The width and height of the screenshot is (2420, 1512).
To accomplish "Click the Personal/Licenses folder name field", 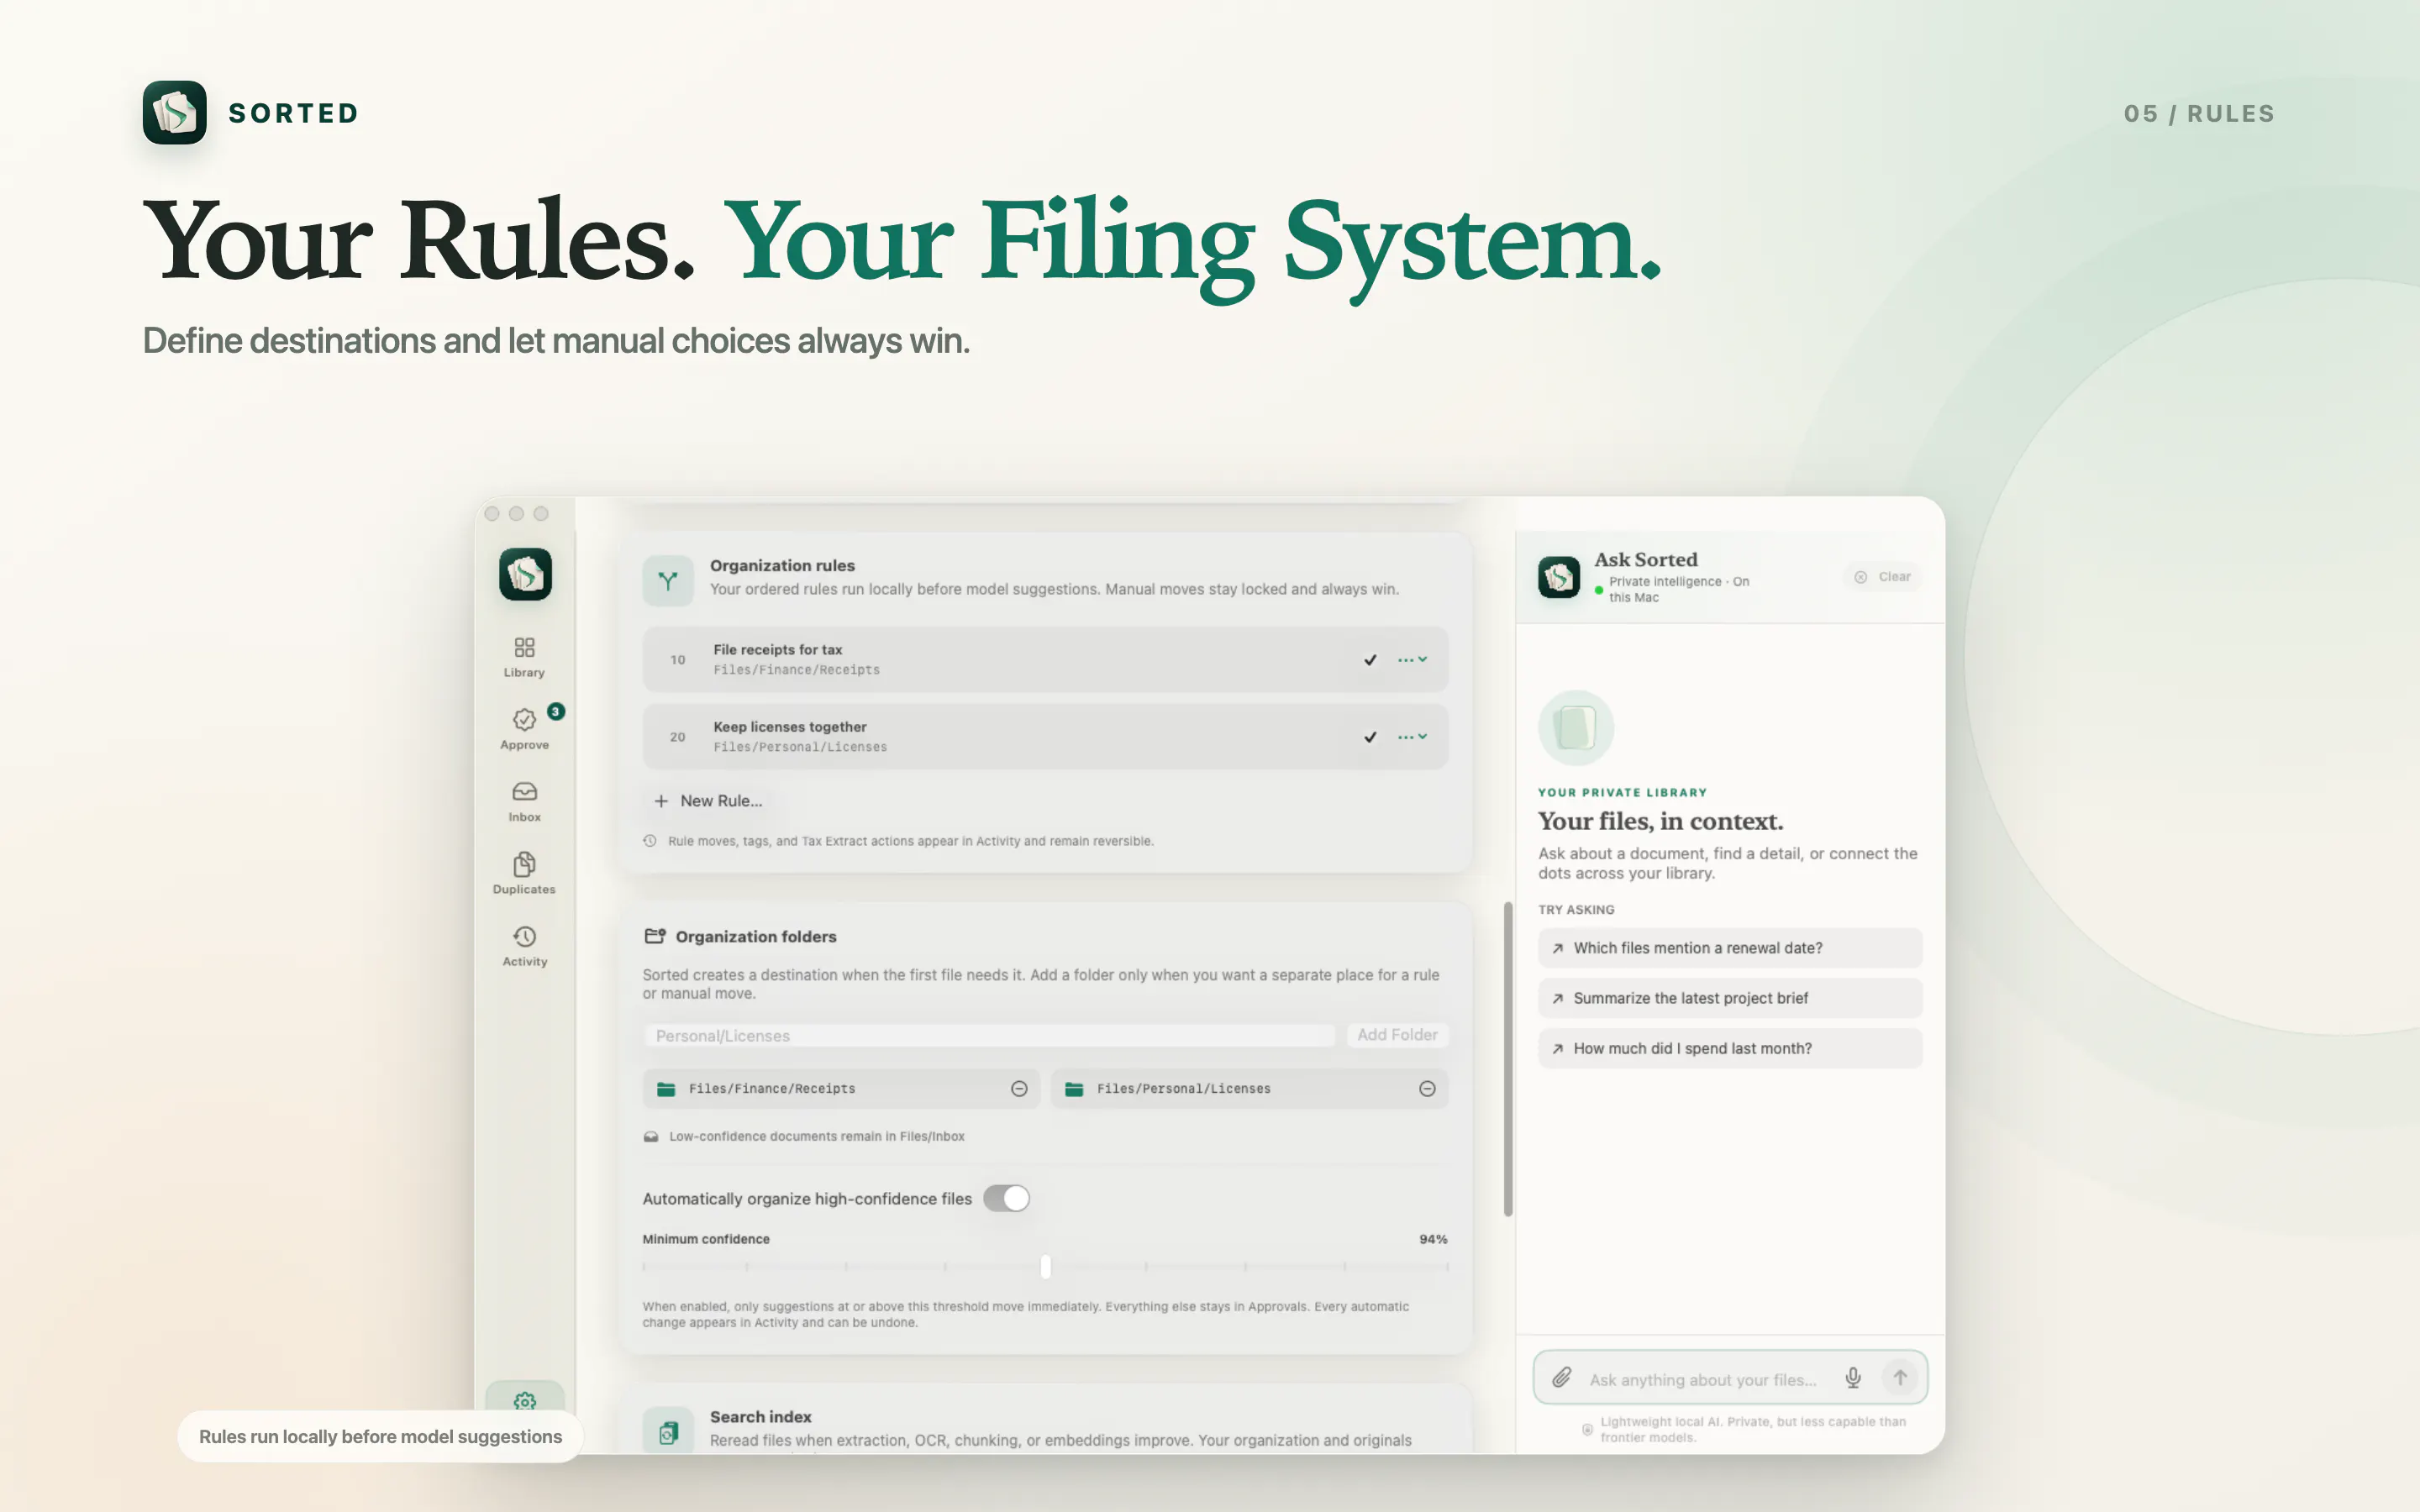I will (989, 1035).
